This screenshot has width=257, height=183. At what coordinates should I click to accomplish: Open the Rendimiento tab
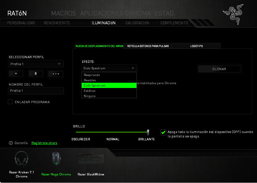(57, 23)
